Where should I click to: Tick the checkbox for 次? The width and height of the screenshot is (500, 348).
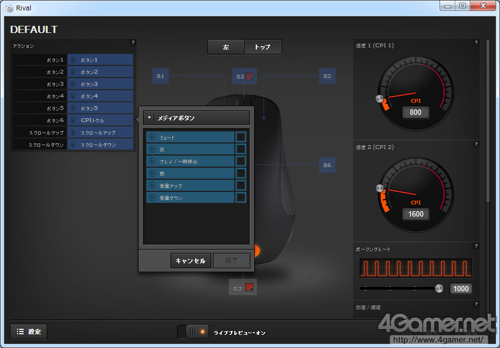(x=241, y=149)
